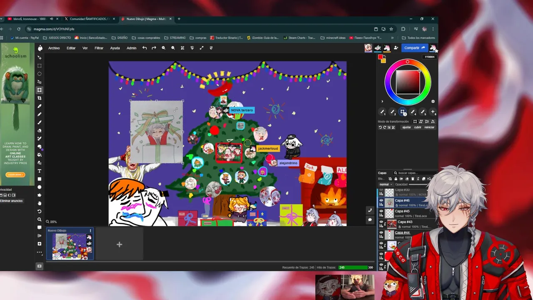
Task: Click the hex color code field ff0004
Action: (429, 57)
